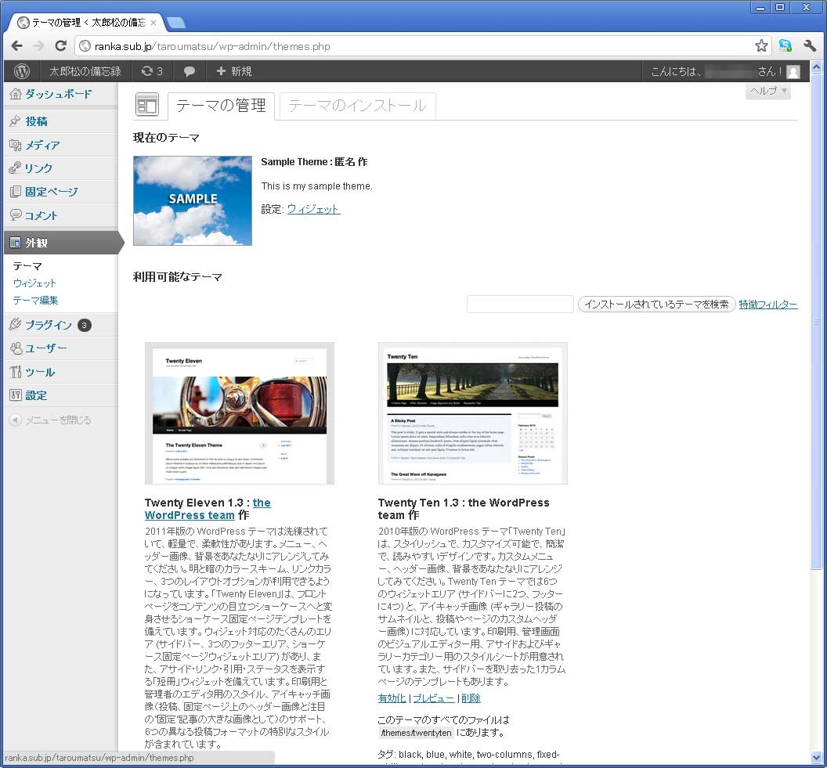Click the 設定 settings icon in the sidebar
Viewport: 827px width, 768px height.
pyautogui.click(x=16, y=395)
